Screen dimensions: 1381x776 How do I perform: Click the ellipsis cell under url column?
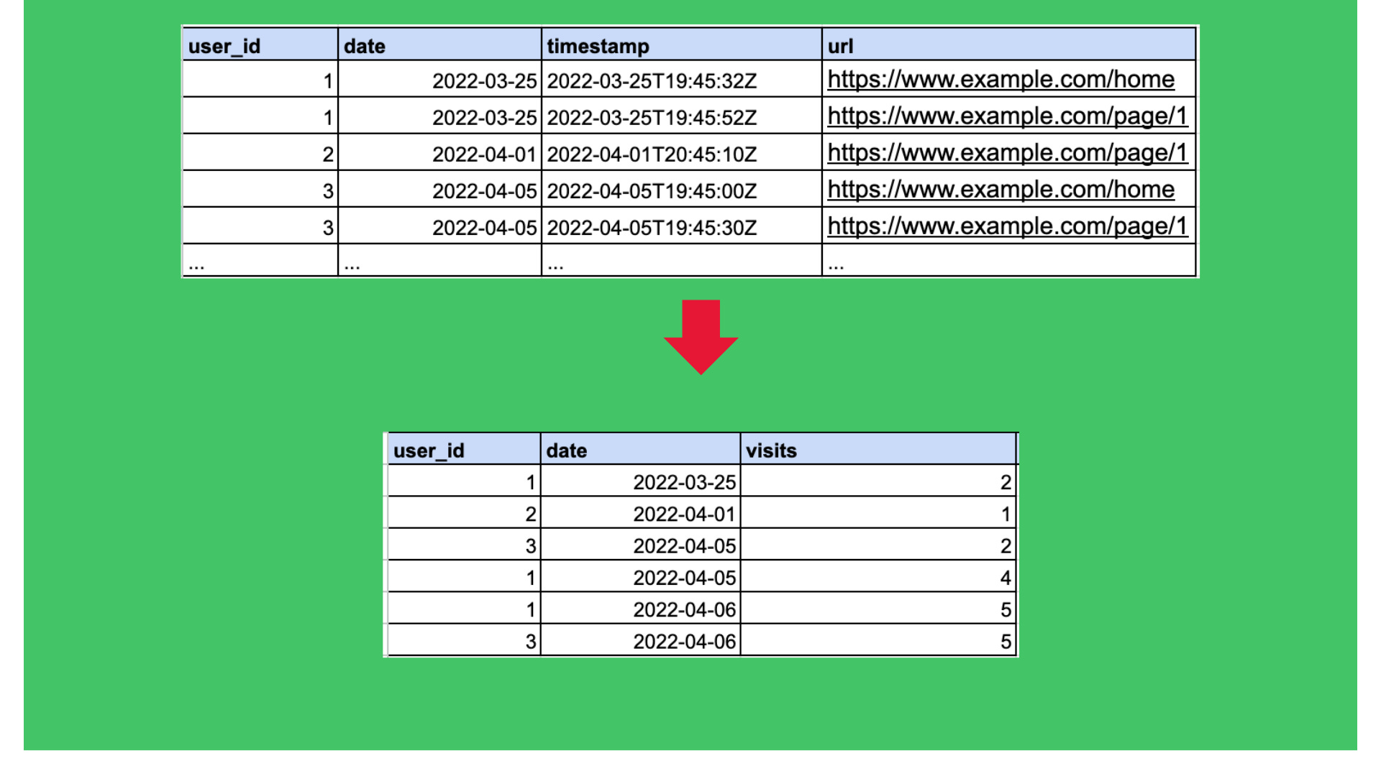(x=836, y=264)
